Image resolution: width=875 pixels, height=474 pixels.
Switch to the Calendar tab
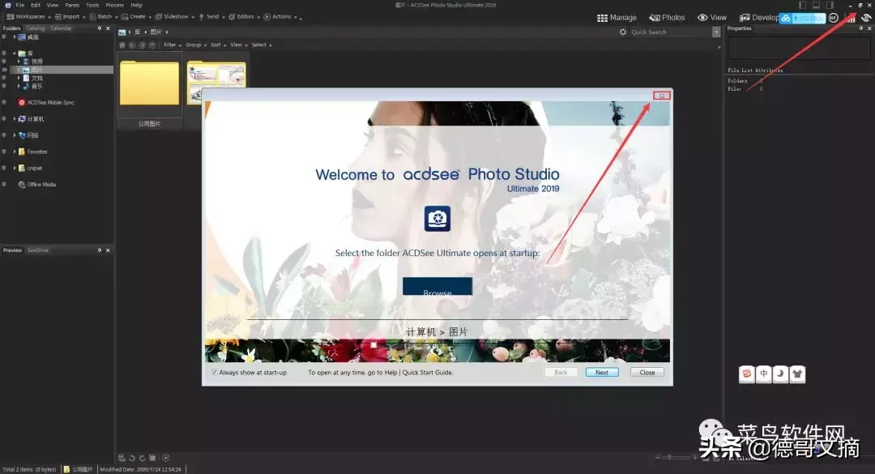[61, 28]
